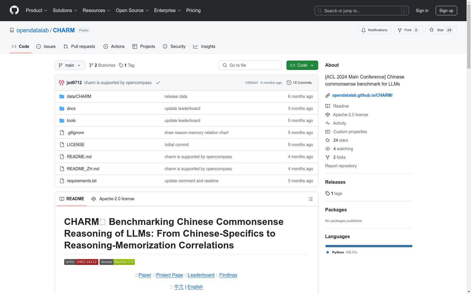Switch to the Issues tab
This screenshot has width=471, height=294.
pyautogui.click(x=46, y=46)
